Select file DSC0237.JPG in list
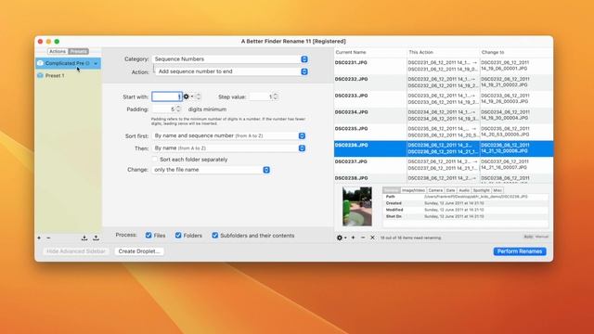 coord(444,165)
